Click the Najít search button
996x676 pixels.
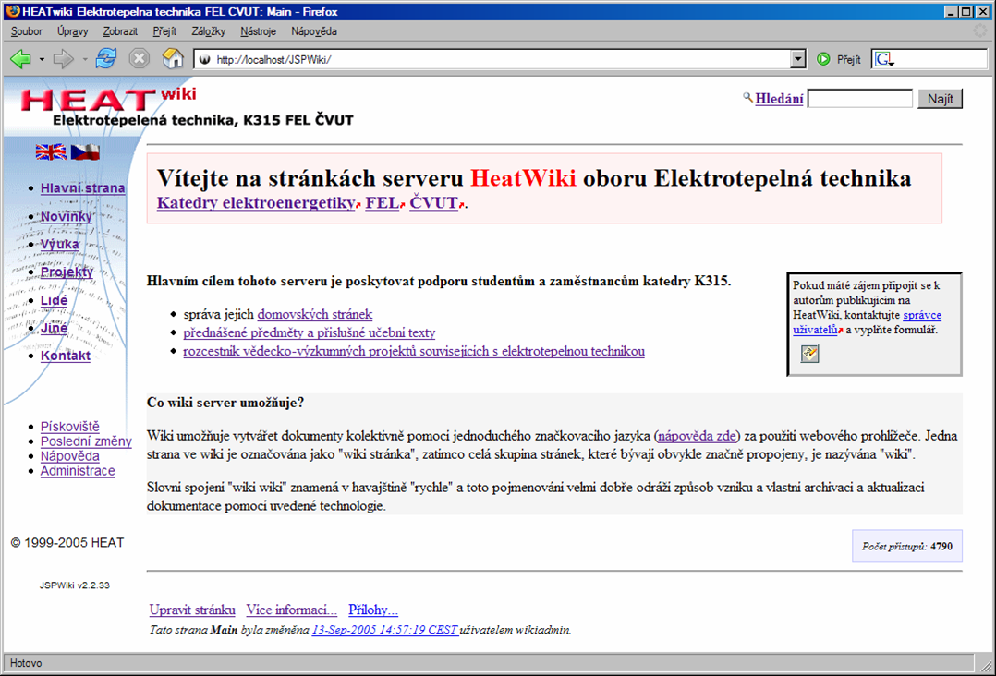(941, 99)
